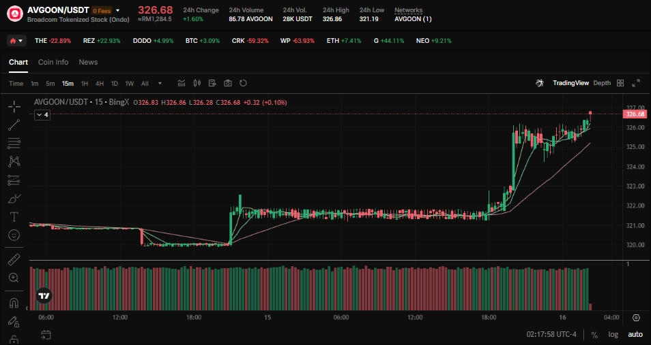Open the News tab

coord(88,62)
